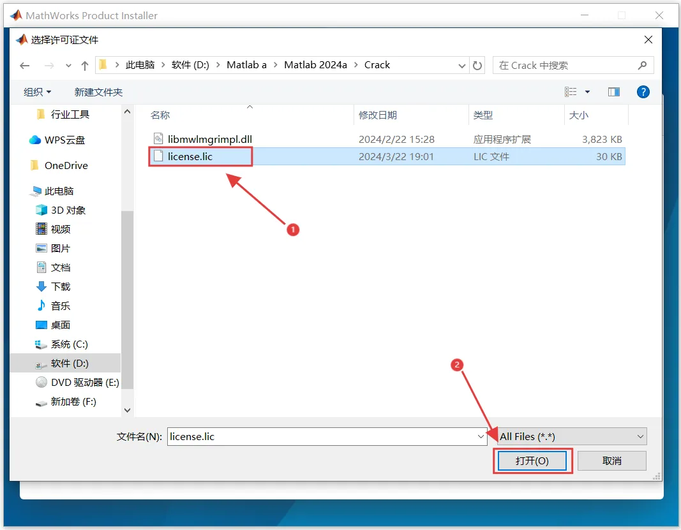Expand the address bar path history dropdown
The width and height of the screenshot is (681, 530).
point(461,66)
